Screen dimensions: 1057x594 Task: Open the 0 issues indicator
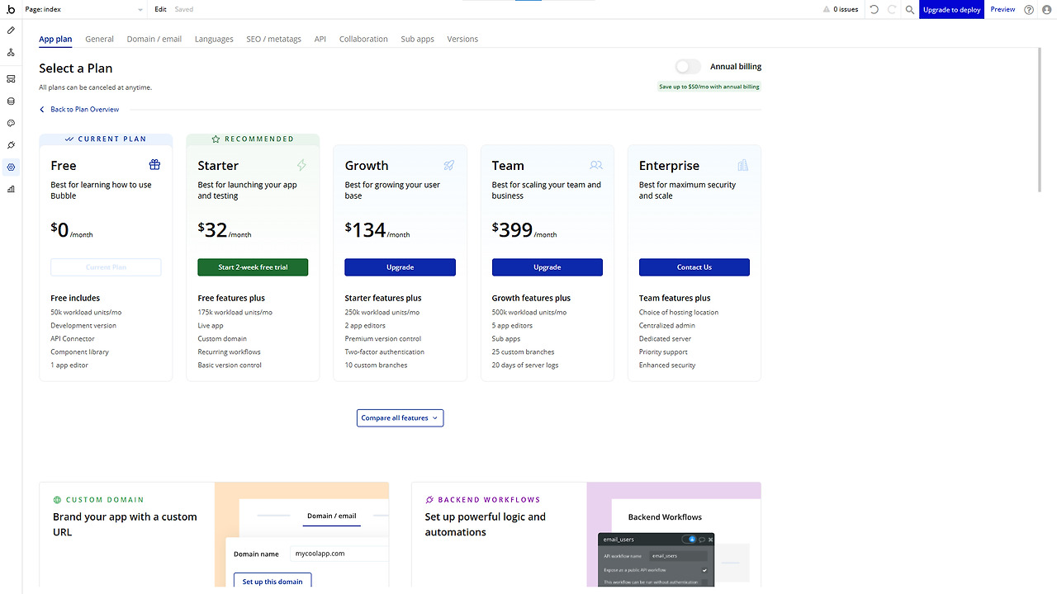coord(841,10)
